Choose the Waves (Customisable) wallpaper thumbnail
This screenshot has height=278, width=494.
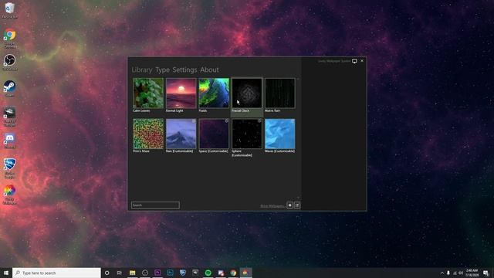tap(279, 134)
